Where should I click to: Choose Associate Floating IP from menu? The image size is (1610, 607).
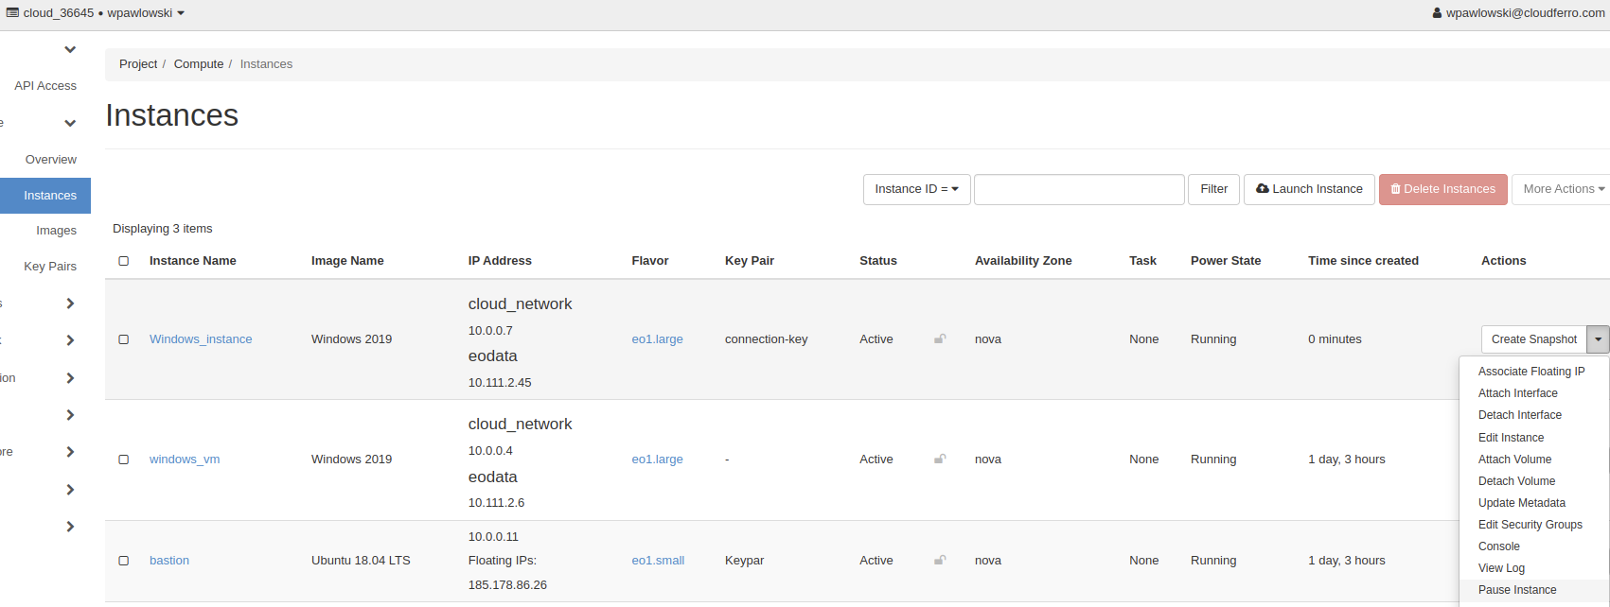1530,372
